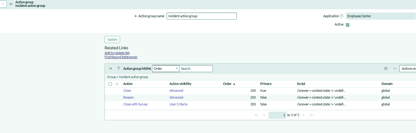Open the Order search field dropdown

click(x=166, y=69)
